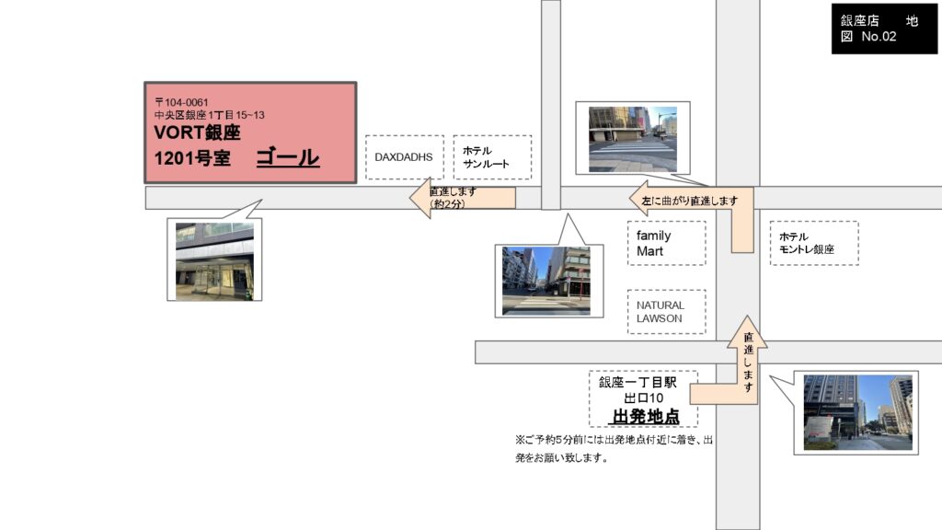Select the pink VORT銀座 1201号室 destination box
Viewport: 942px width, 530px height.
click(x=250, y=132)
